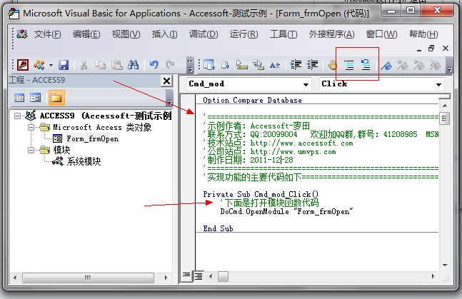Open the 外接程序(A) menu
462x299 pixels.
click(332, 34)
